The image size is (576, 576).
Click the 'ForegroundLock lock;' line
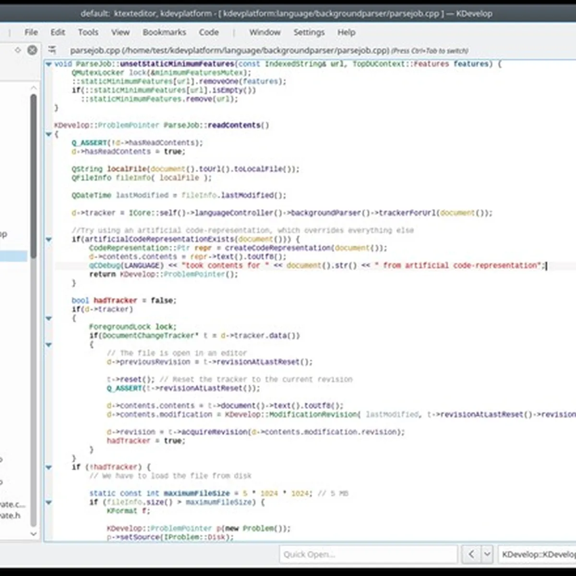[x=132, y=327]
